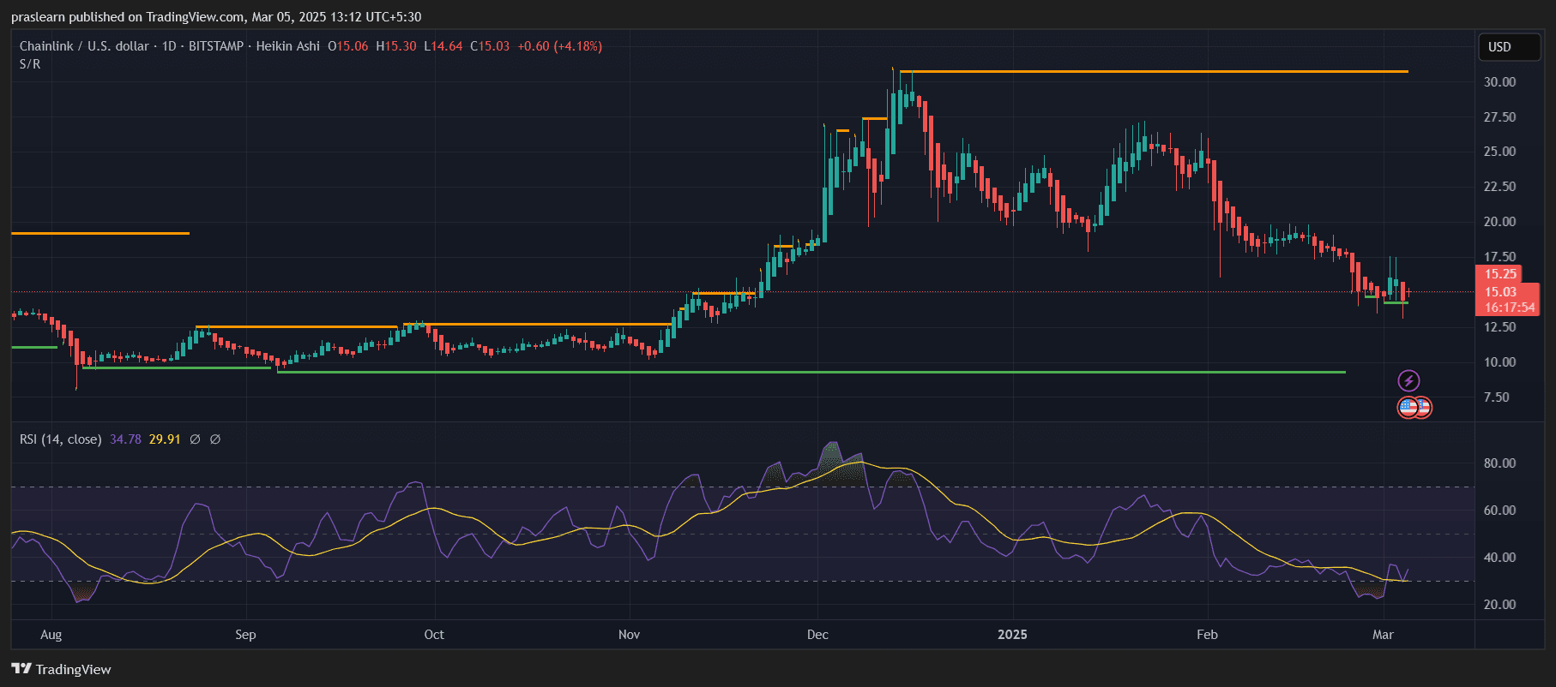Select the long green support line near 9
Image resolution: width=1556 pixels, height=687 pixels.
pos(811,373)
